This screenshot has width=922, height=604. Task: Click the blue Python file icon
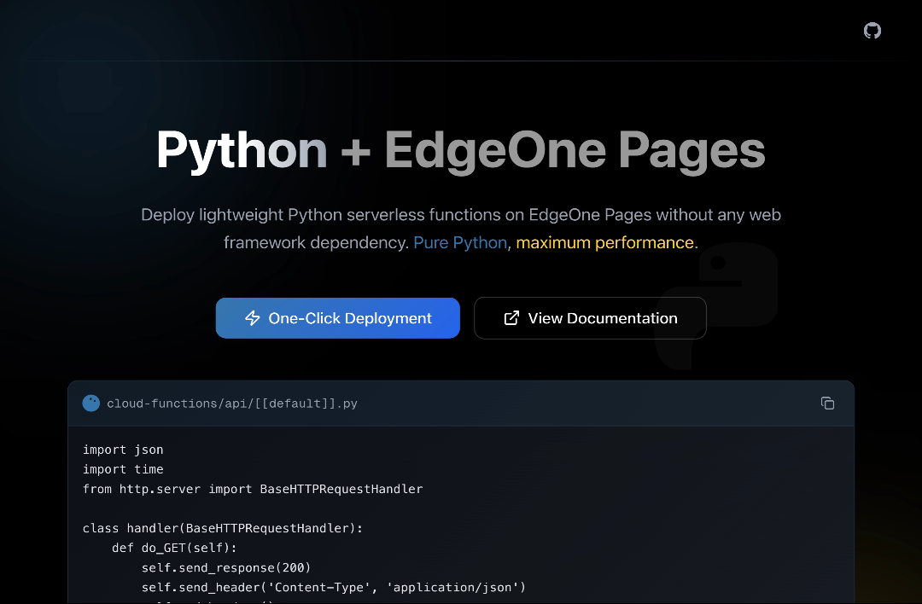(91, 403)
